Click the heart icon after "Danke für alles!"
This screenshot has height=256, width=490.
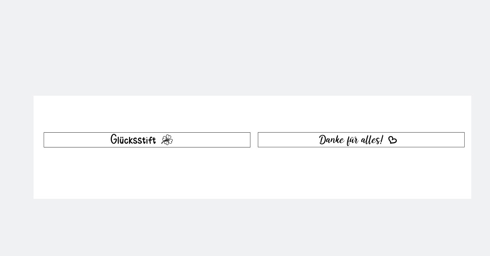coord(393,140)
